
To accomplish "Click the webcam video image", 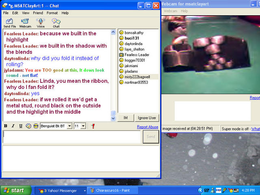I will (x=210, y=55).
